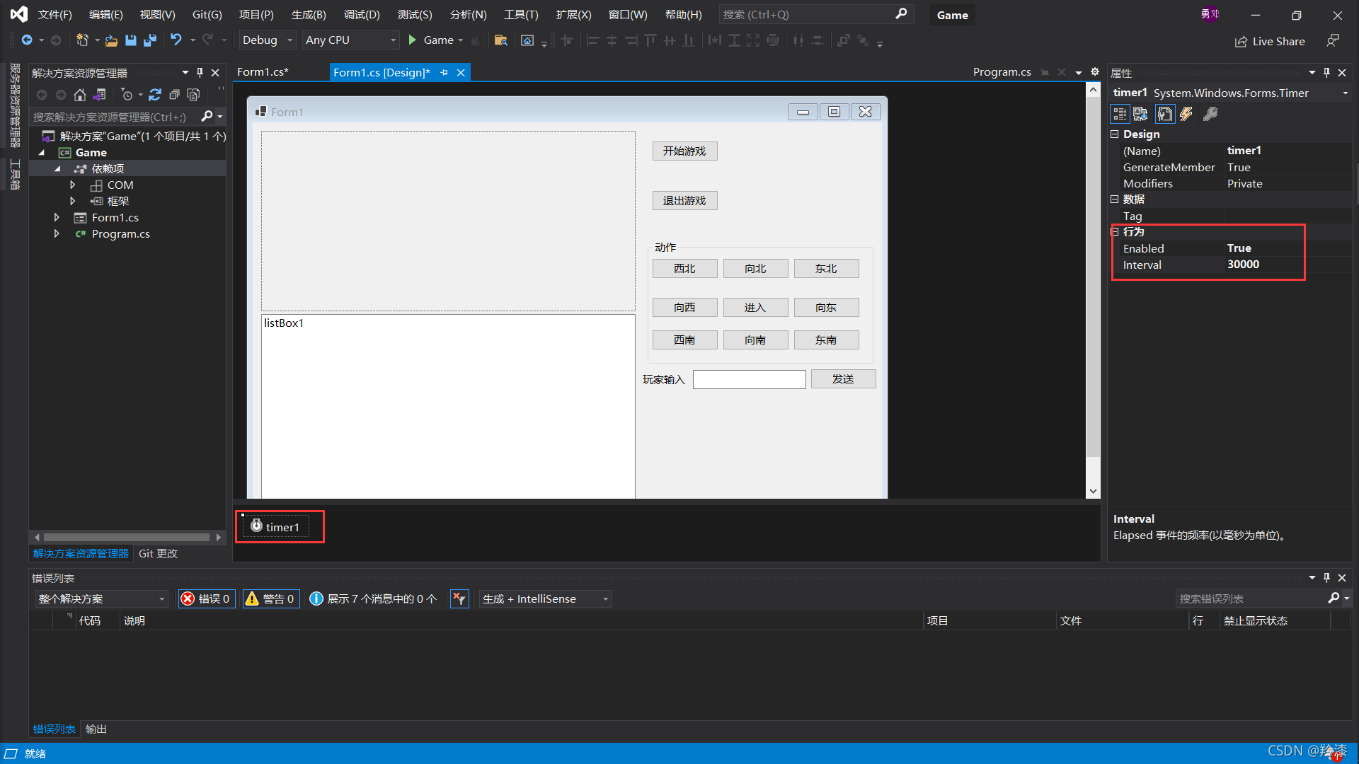
Task: Click the Save All toolbar icon
Action: pos(149,40)
